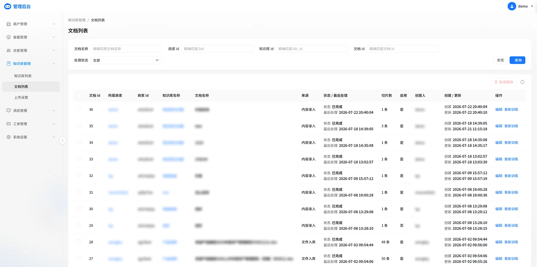Expand the 系统设置 menu chevron
The width and height of the screenshot is (537, 267).
[x=54, y=137]
